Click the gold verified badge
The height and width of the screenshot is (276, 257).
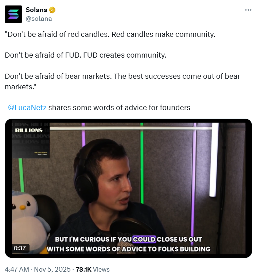[x=52, y=10]
